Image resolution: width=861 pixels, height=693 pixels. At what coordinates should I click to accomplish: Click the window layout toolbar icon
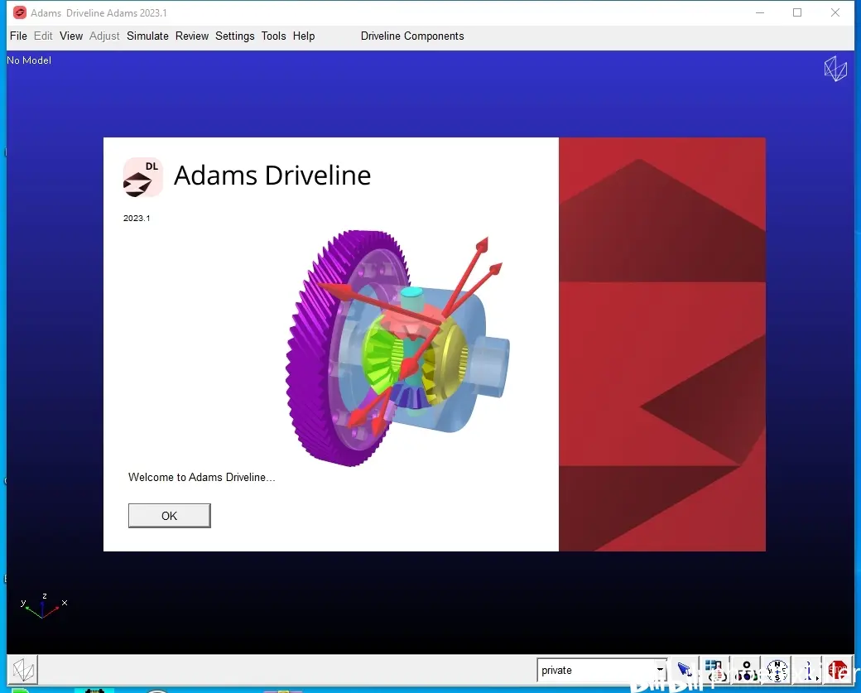tap(714, 670)
